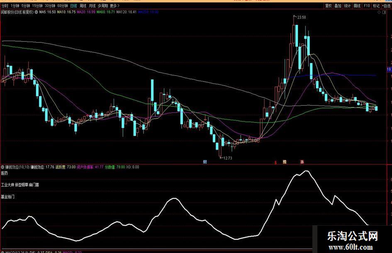Viewport: 392px width, 253px height.
Task: Click the green MA60: 16.71 label
Action: [106, 12]
